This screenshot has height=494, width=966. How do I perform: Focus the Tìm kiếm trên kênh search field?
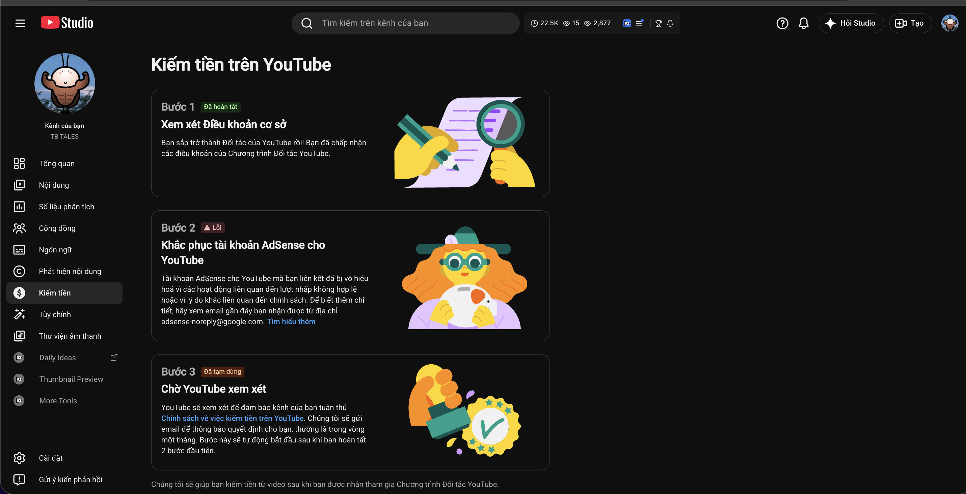pos(405,23)
